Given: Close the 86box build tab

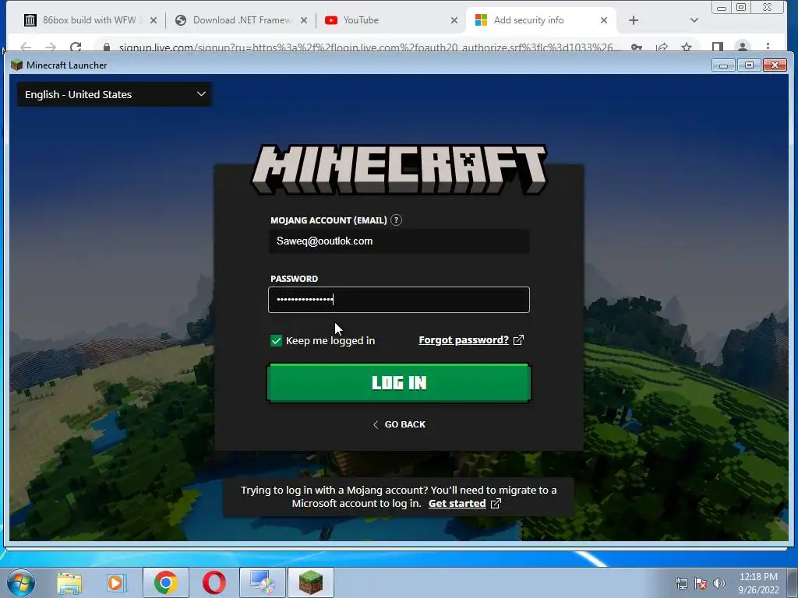Looking at the screenshot, I should tap(154, 20).
